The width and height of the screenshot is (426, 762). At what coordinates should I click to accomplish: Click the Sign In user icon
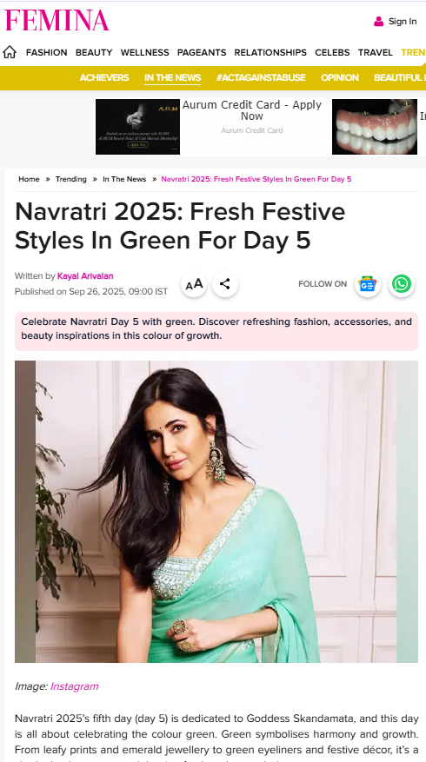(378, 22)
